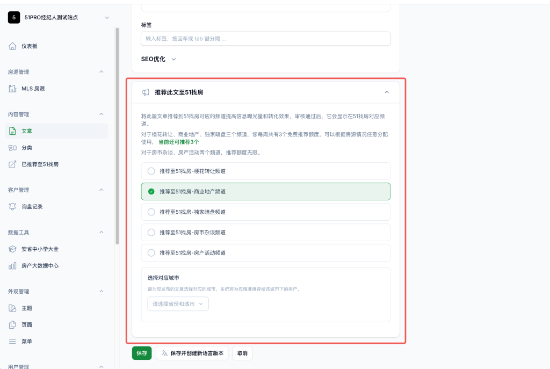Click the 选择对应城市 heading text
The height and width of the screenshot is (369, 550).
[163, 278]
